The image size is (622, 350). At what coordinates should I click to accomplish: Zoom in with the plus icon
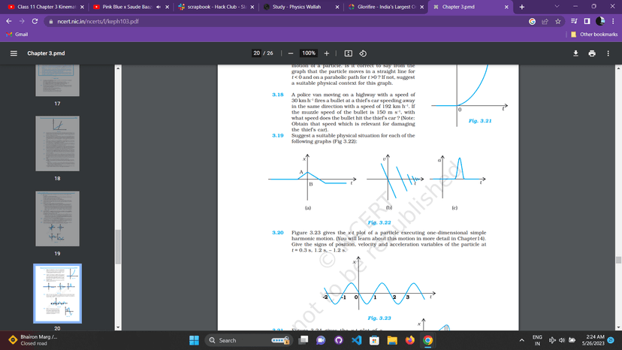coord(327,53)
